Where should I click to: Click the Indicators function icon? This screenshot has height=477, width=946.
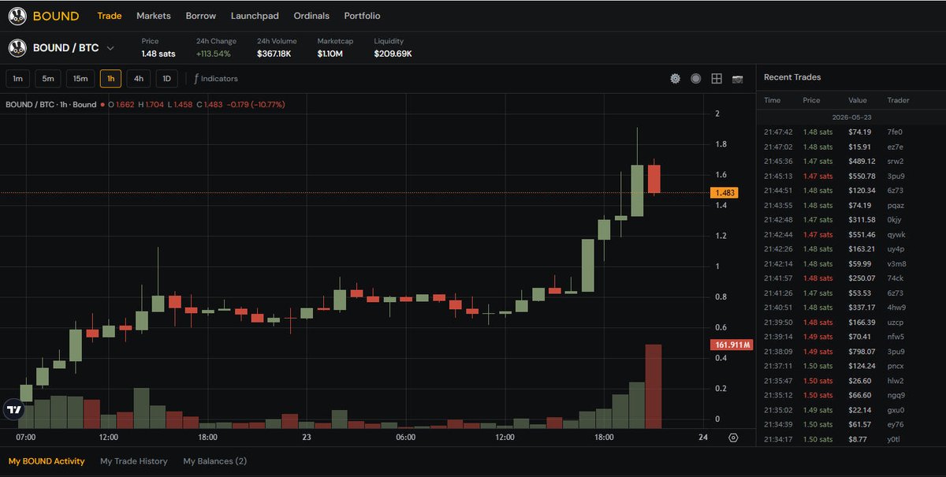click(x=196, y=79)
